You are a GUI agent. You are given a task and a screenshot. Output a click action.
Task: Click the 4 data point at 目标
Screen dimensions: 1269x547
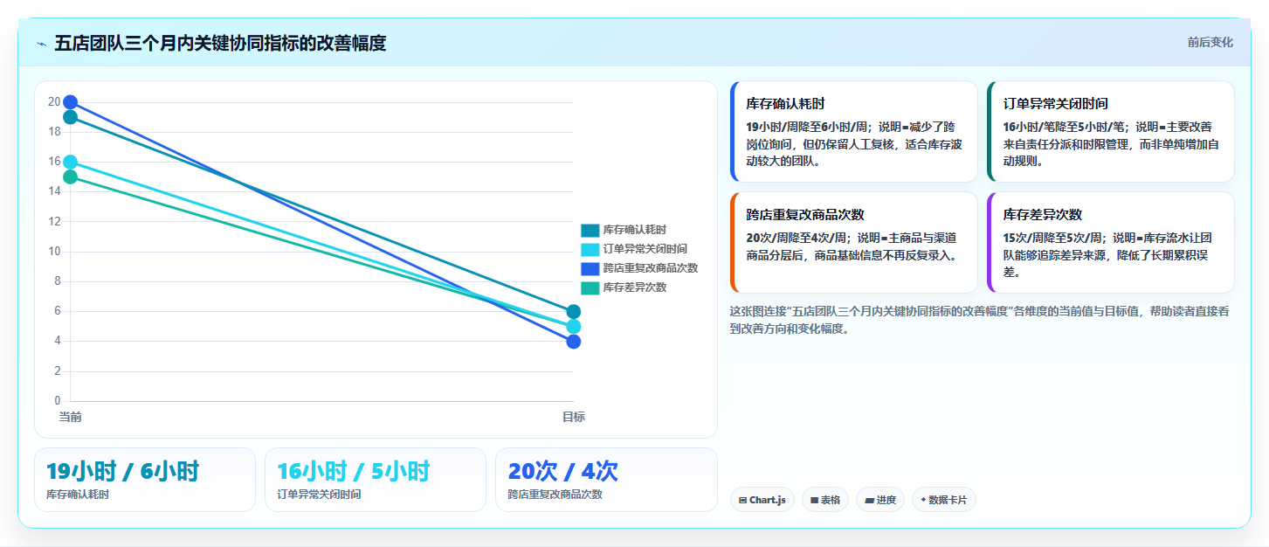point(574,342)
